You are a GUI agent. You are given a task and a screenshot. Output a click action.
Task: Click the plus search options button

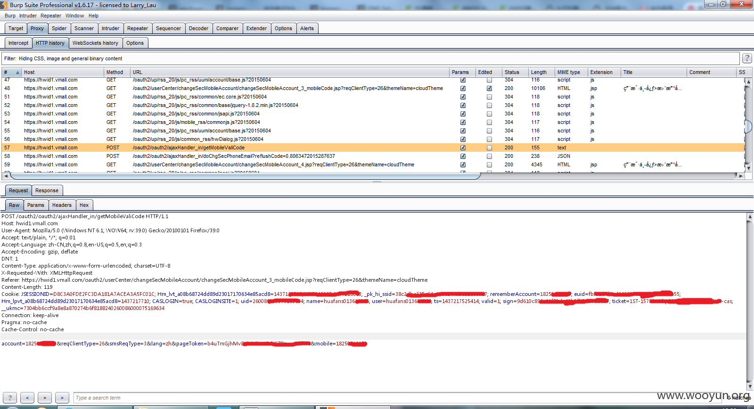(45, 398)
